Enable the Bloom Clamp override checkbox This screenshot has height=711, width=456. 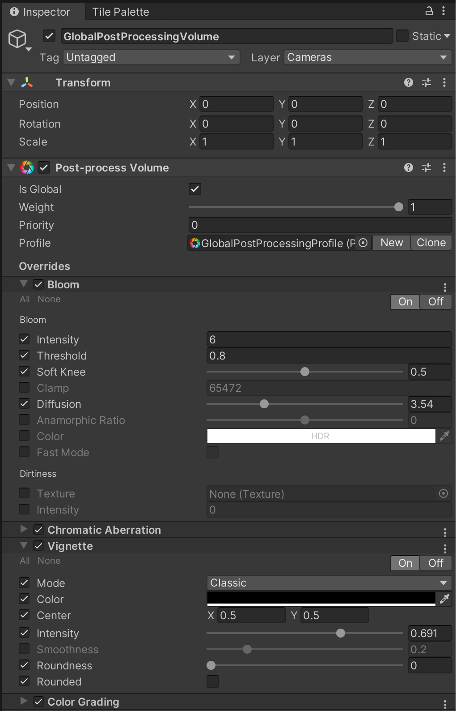click(x=24, y=388)
